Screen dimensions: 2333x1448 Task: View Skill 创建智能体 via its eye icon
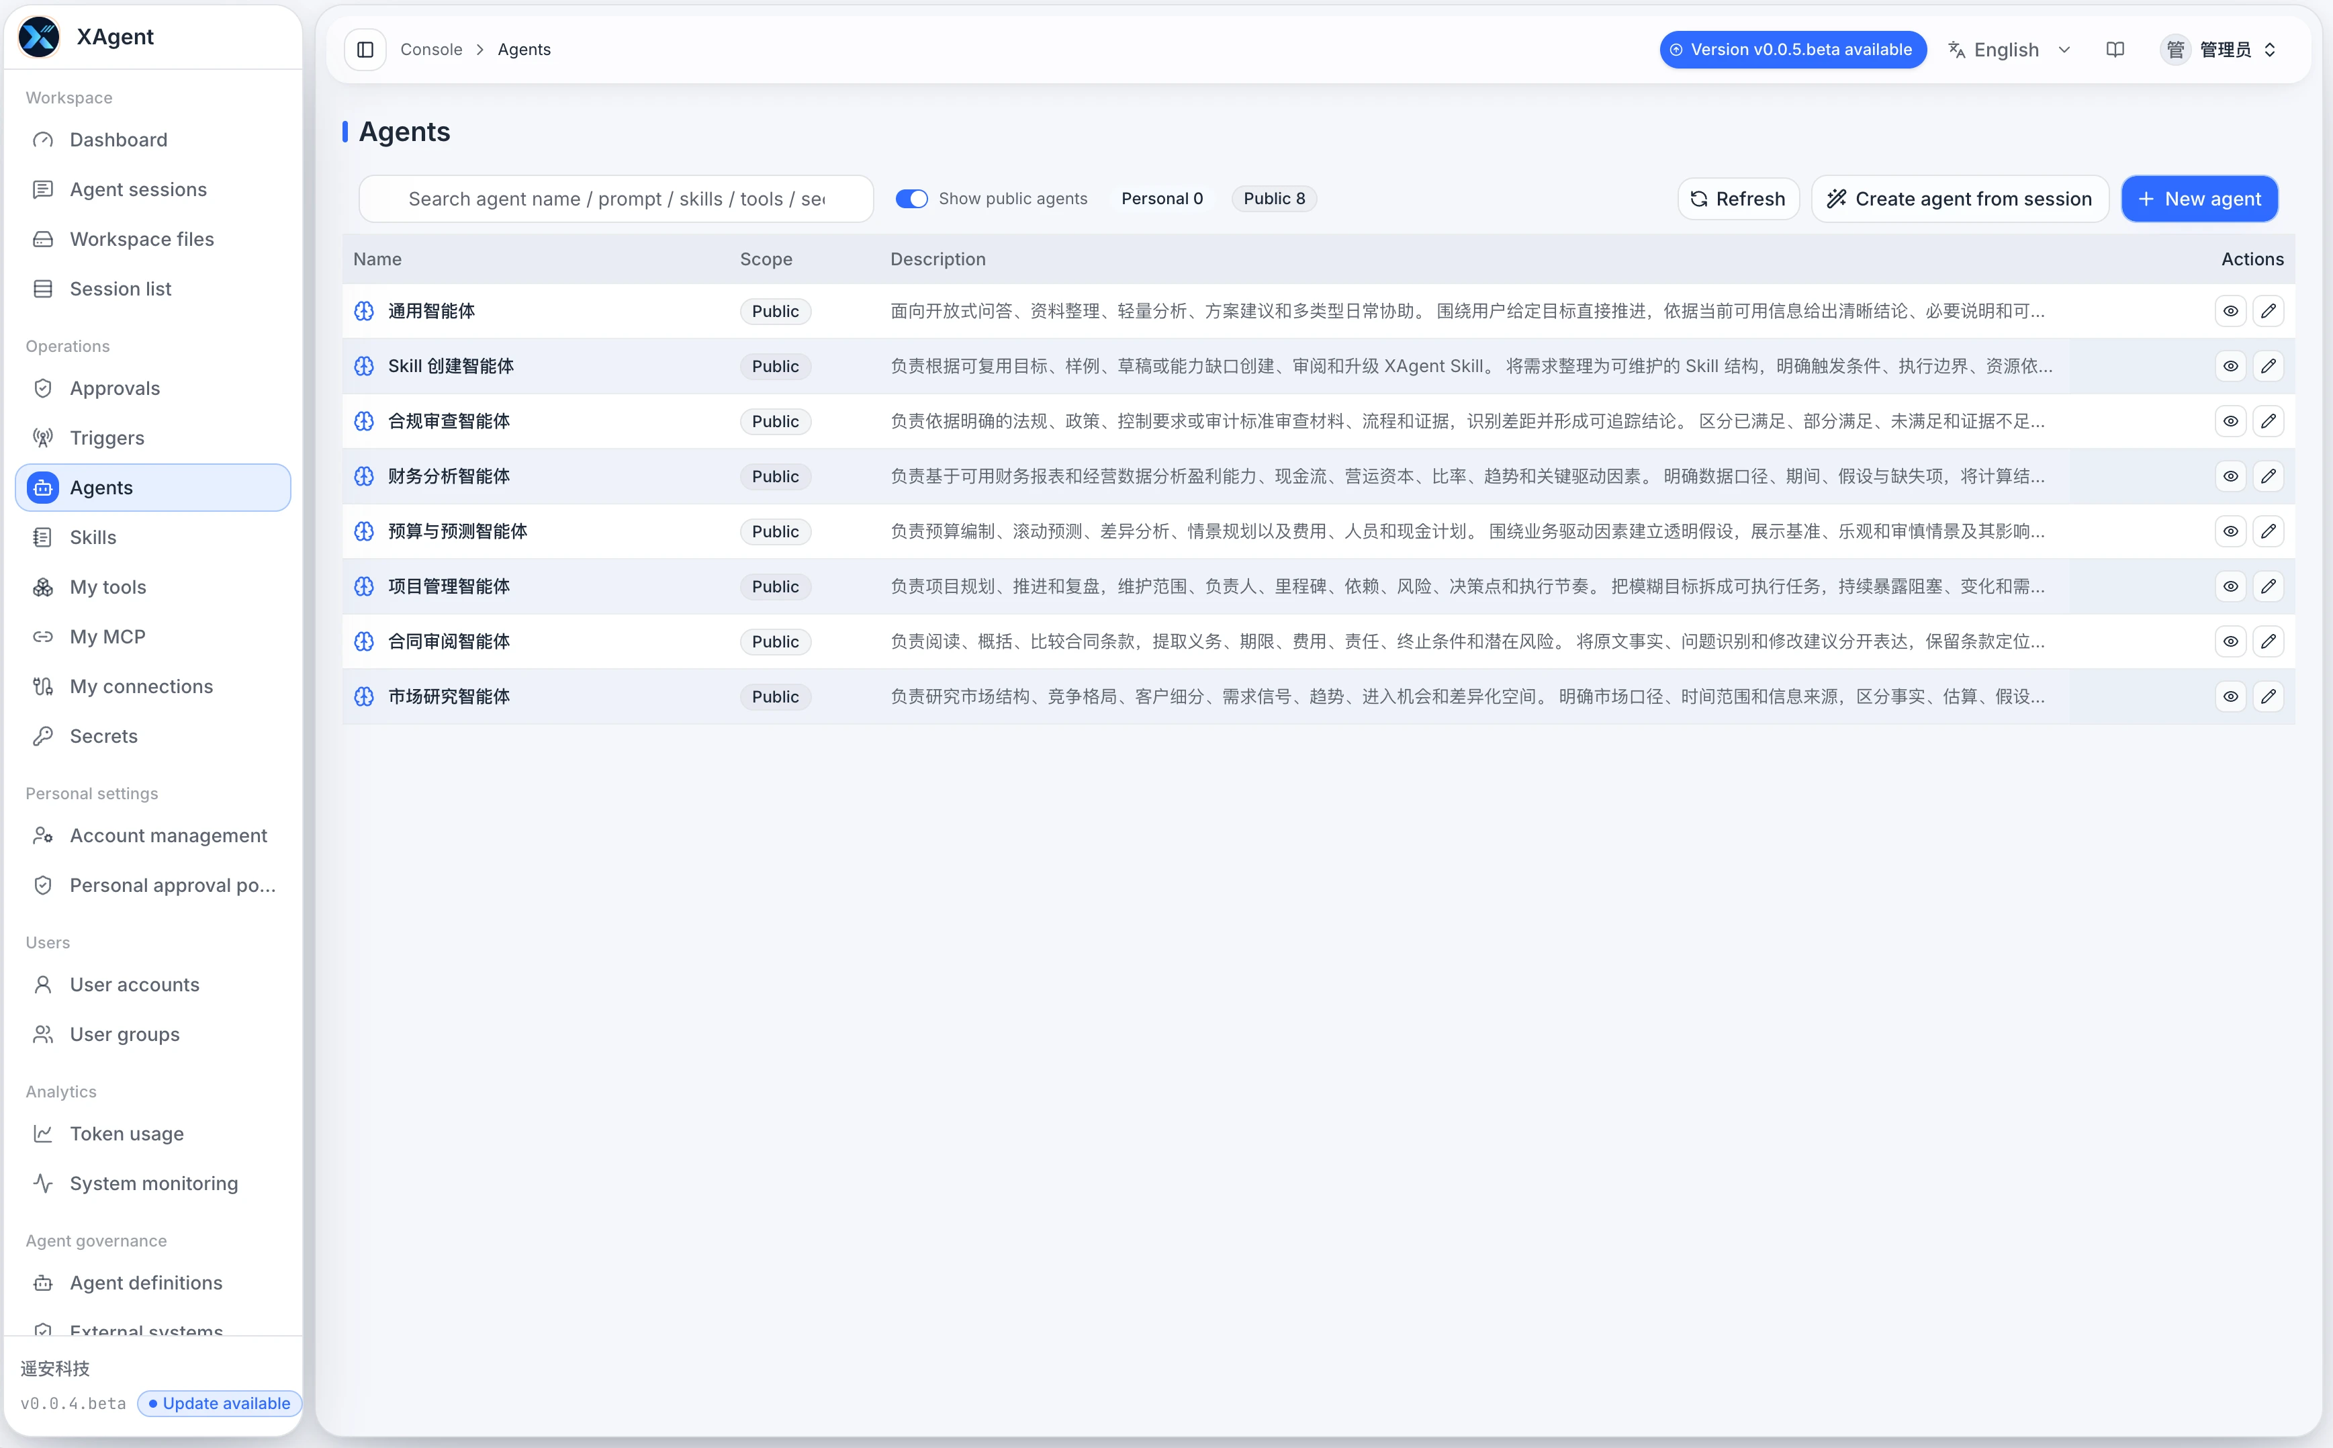2230,366
